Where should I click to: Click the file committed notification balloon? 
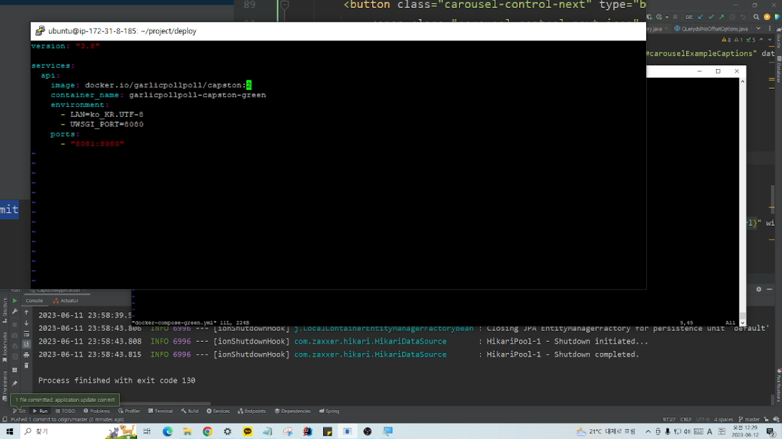(65, 400)
